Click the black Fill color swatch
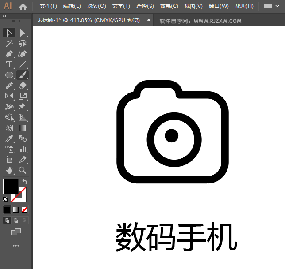 10,186
